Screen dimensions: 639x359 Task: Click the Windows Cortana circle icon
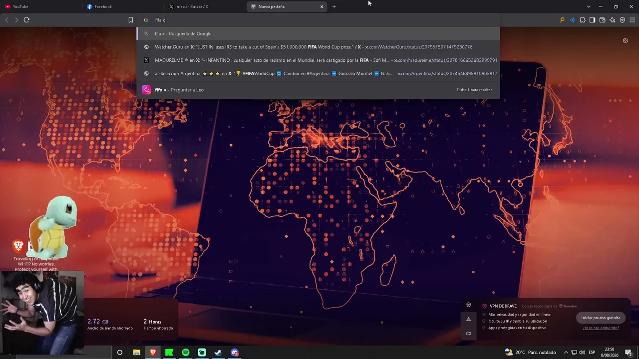pyautogui.click(x=120, y=353)
